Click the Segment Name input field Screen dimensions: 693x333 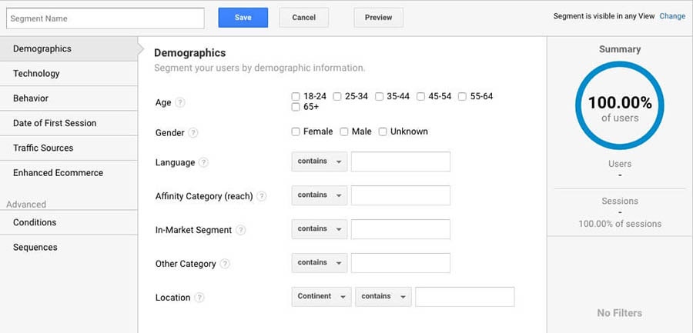pos(105,18)
